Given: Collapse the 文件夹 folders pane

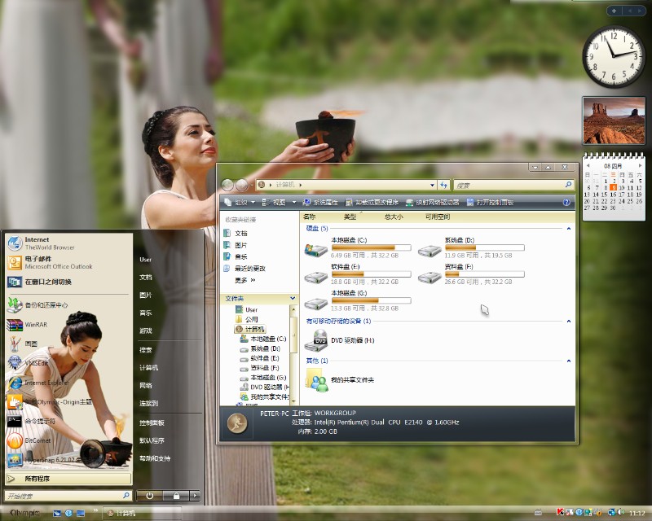Looking at the screenshot, I should tap(293, 298).
